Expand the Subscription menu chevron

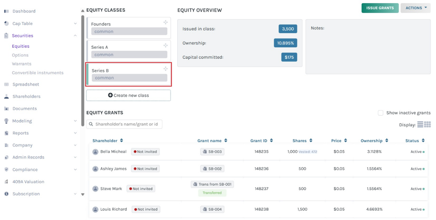pyautogui.click(x=75, y=194)
